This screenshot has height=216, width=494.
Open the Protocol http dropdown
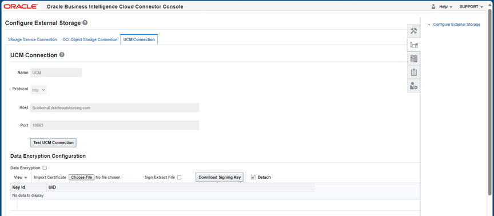coord(39,90)
